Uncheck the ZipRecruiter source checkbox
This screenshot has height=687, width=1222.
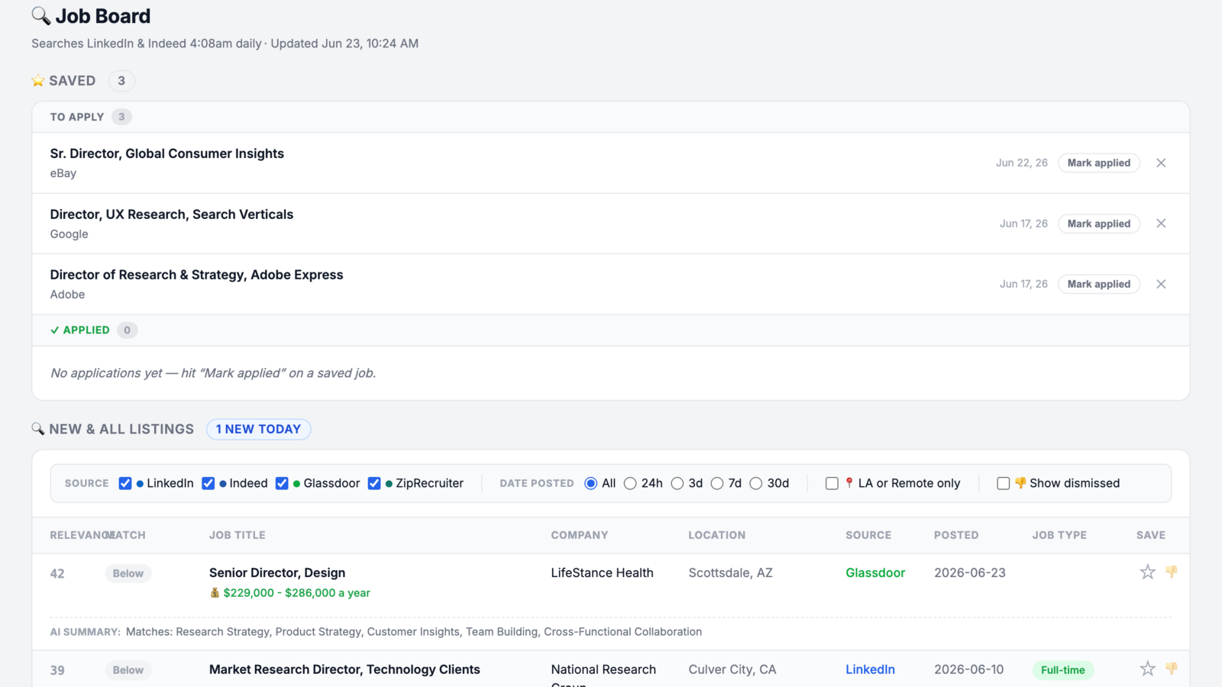tap(374, 483)
